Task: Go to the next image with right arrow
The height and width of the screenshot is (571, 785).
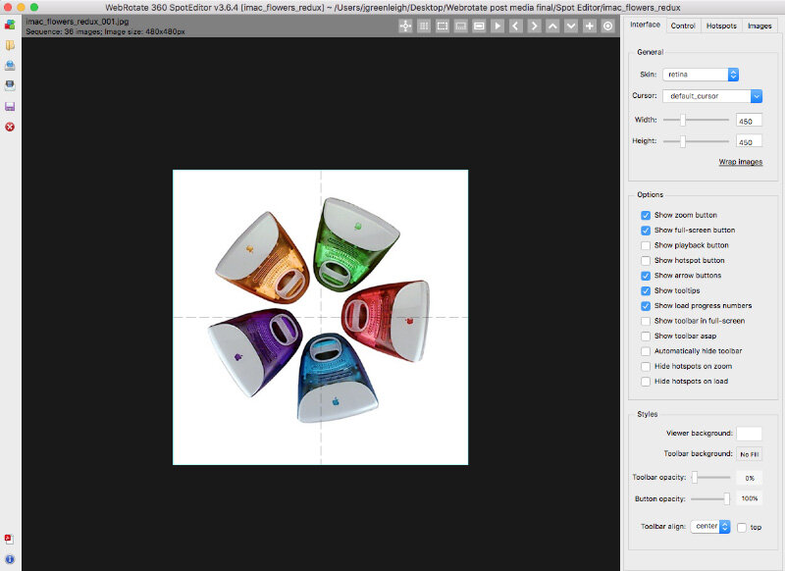Action: (x=534, y=26)
